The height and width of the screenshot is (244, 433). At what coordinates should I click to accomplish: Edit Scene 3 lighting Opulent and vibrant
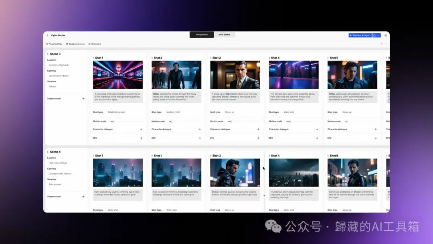(x=59, y=76)
